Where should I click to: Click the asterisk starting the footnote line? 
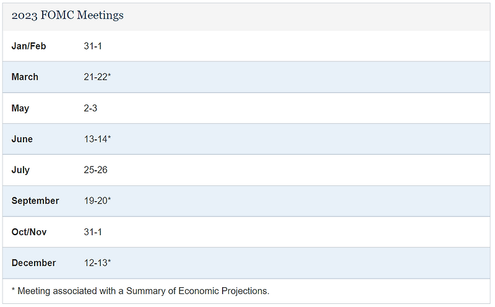coord(13,290)
